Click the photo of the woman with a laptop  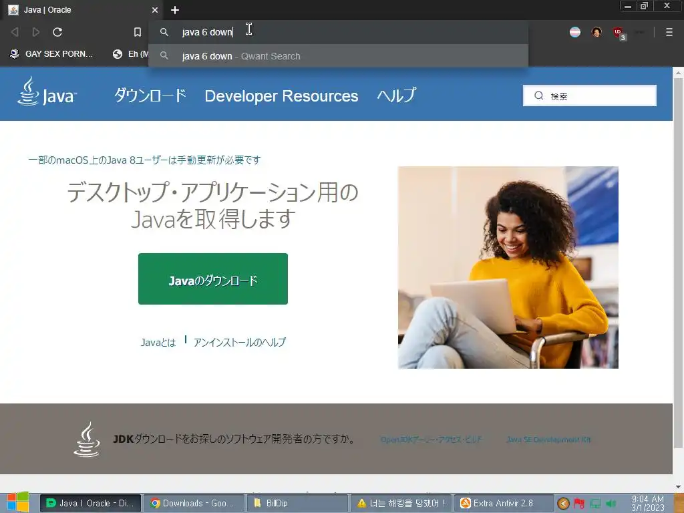508,267
